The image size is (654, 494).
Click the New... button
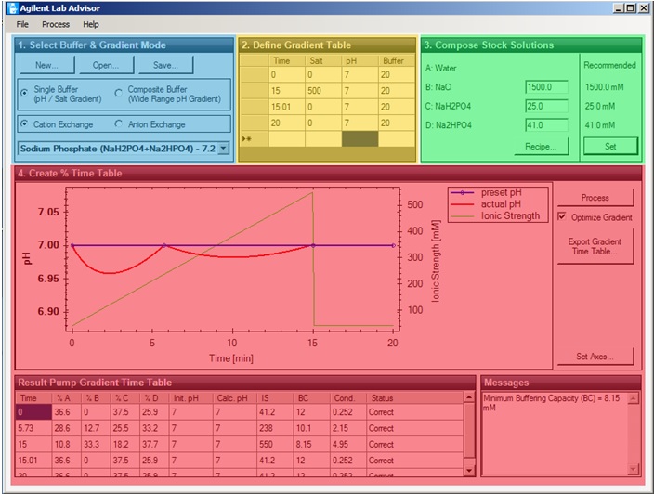[x=46, y=65]
